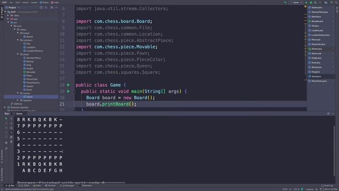Click the Project panel settings gear

coord(52,7)
